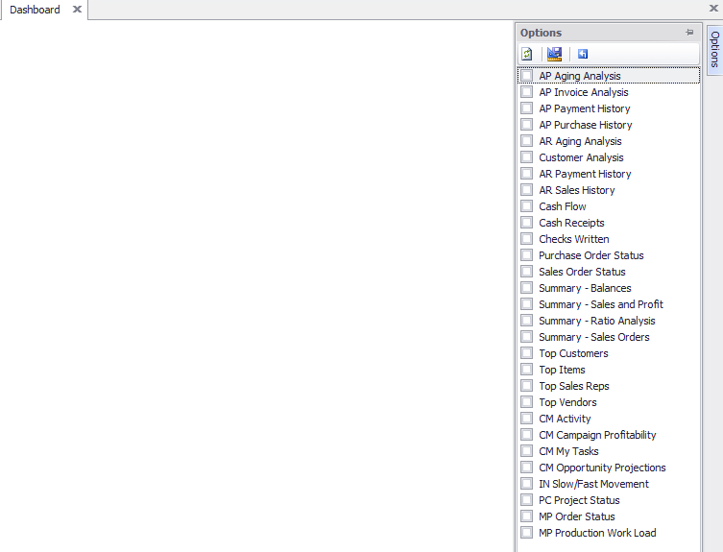This screenshot has height=552, width=723.
Task: Select the AR Sales History label
Action: [x=576, y=190]
